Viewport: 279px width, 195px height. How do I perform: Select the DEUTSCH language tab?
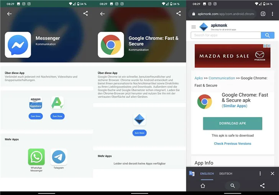[226, 174]
